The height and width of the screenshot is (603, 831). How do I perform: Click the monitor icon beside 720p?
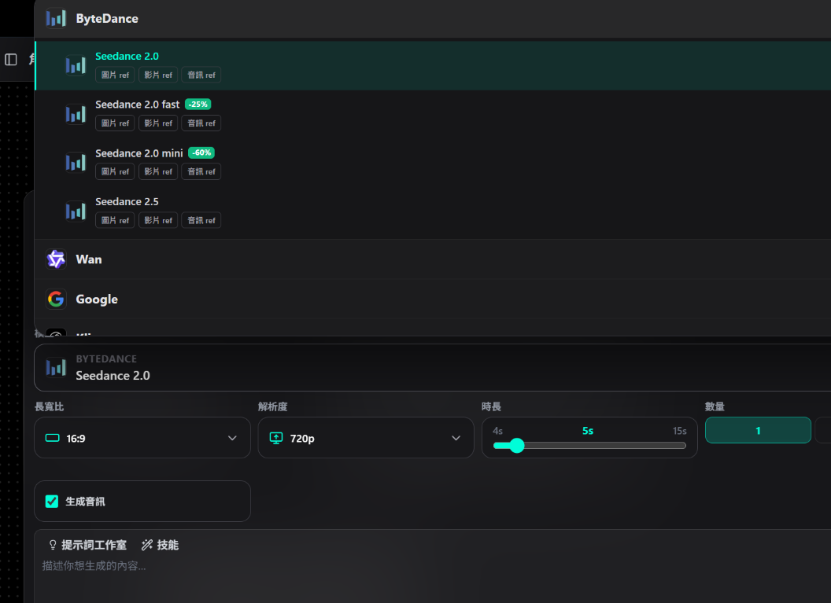(x=276, y=438)
